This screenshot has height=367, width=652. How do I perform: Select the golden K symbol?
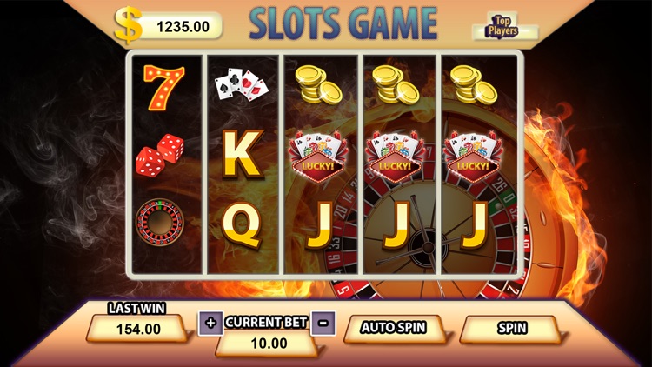point(243,154)
